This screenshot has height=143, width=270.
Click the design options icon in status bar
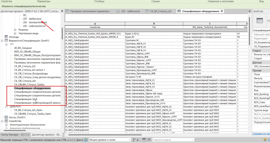(x=144, y=140)
